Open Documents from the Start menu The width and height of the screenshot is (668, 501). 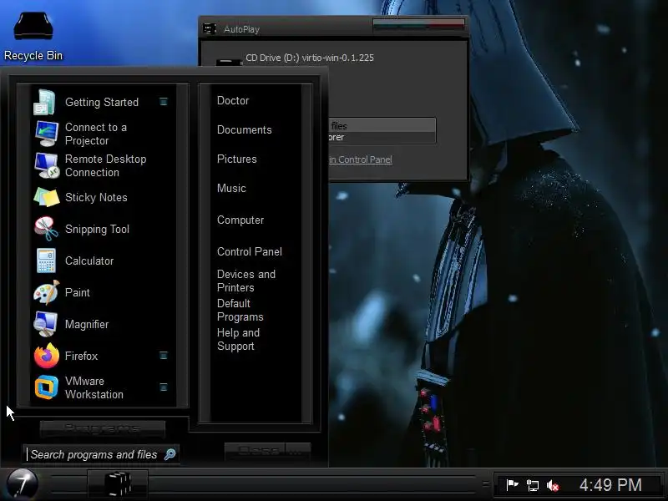[244, 129]
